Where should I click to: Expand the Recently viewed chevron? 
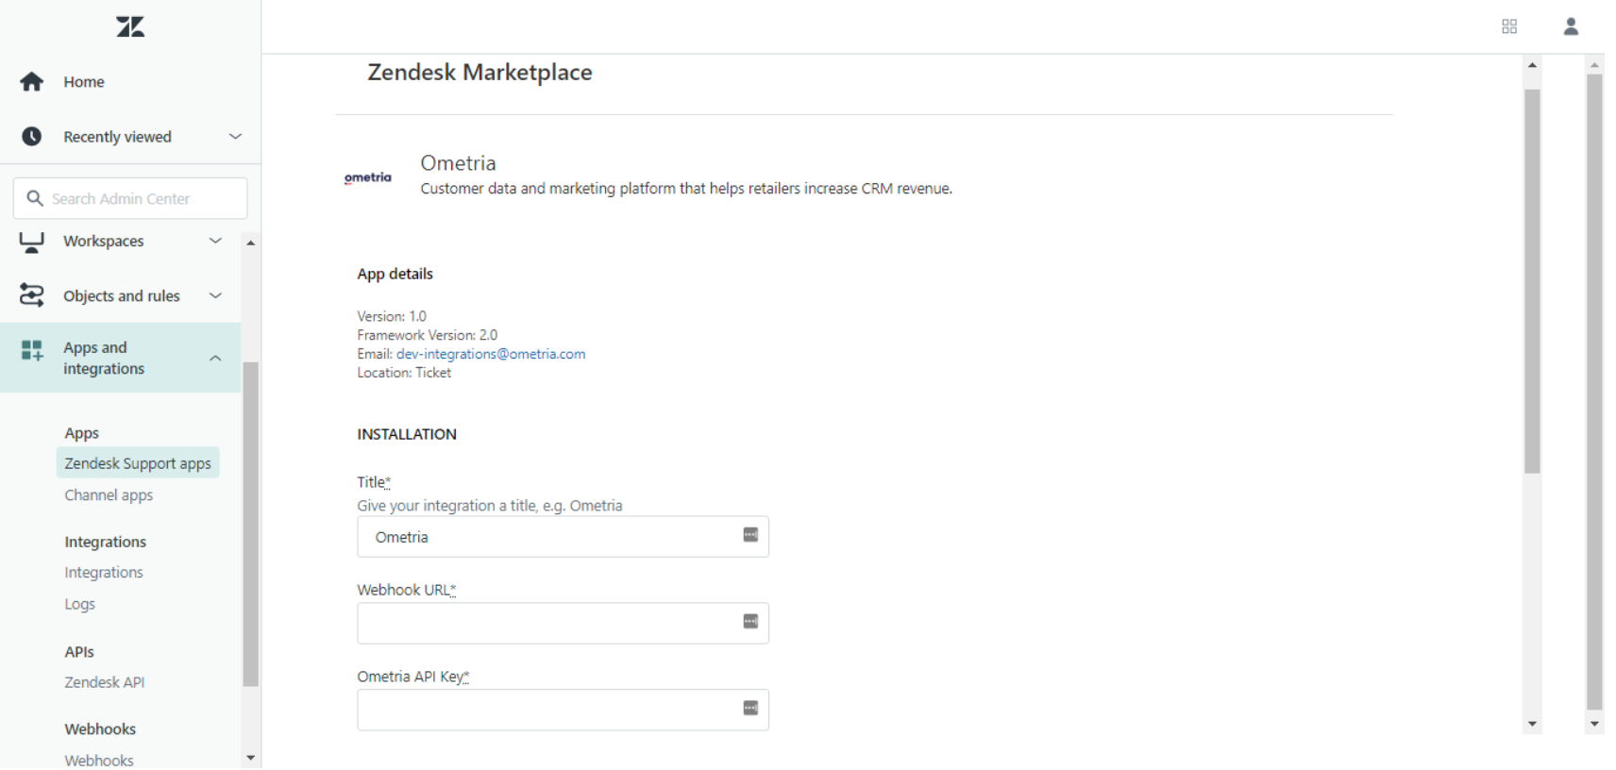[235, 137]
